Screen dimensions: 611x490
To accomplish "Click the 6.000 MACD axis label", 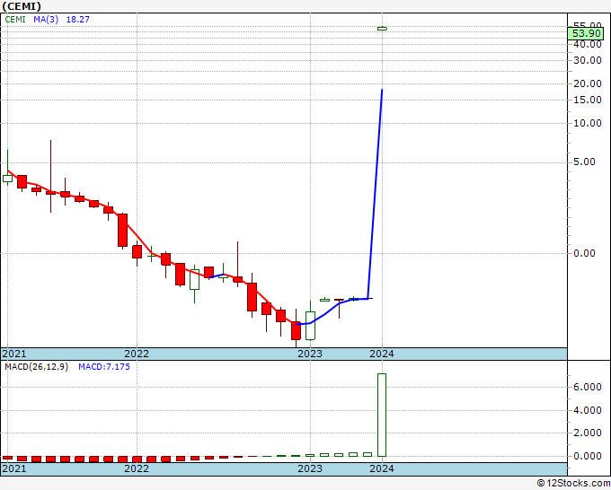I will click(x=588, y=388).
